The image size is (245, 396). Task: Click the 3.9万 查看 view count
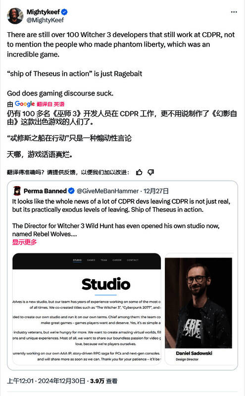(x=103, y=381)
